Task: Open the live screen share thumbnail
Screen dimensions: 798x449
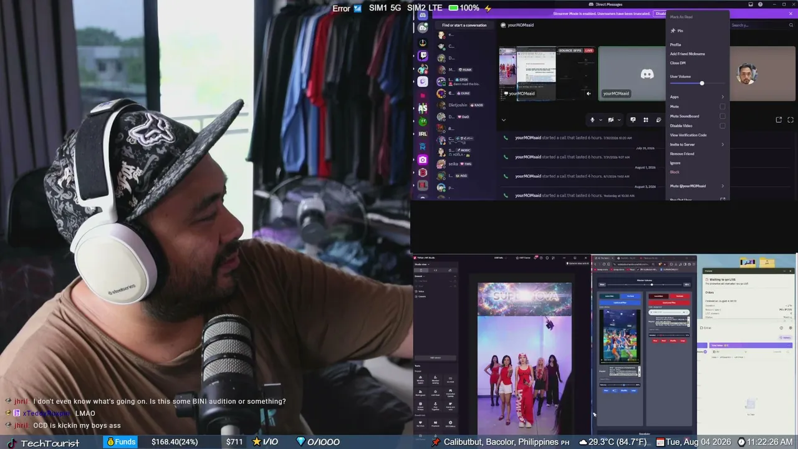Action: [546, 73]
